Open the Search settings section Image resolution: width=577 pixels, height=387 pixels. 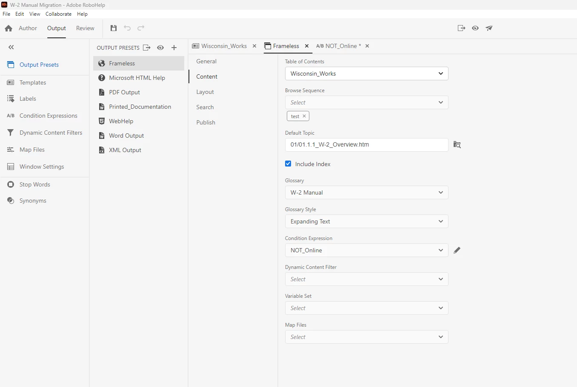[x=205, y=107]
